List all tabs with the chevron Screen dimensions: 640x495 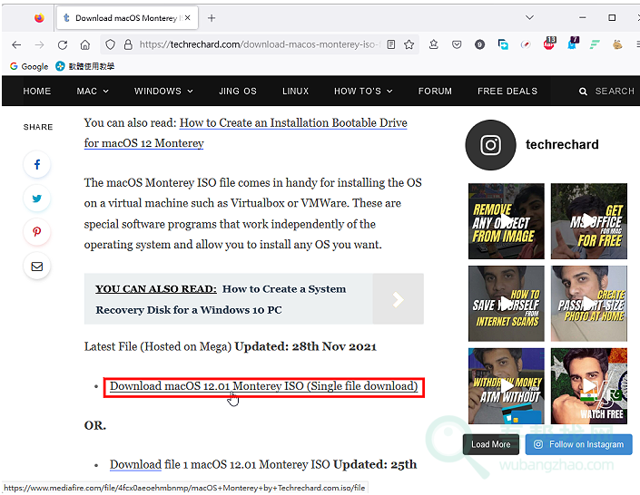529,17
